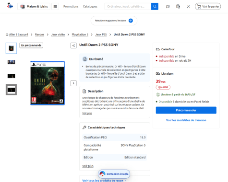Open Promotions menu item
This screenshot has height=182, width=228.
pos(71,6)
